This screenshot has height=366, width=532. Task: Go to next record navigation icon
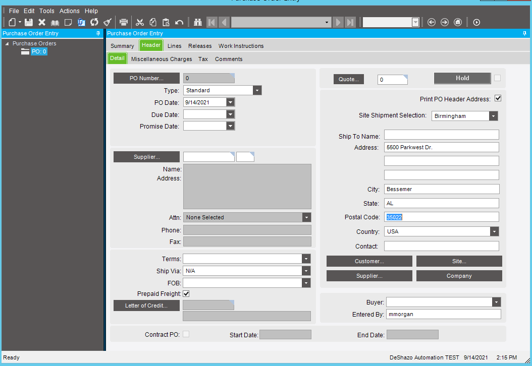pyautogui.click(x=338, y=22)
